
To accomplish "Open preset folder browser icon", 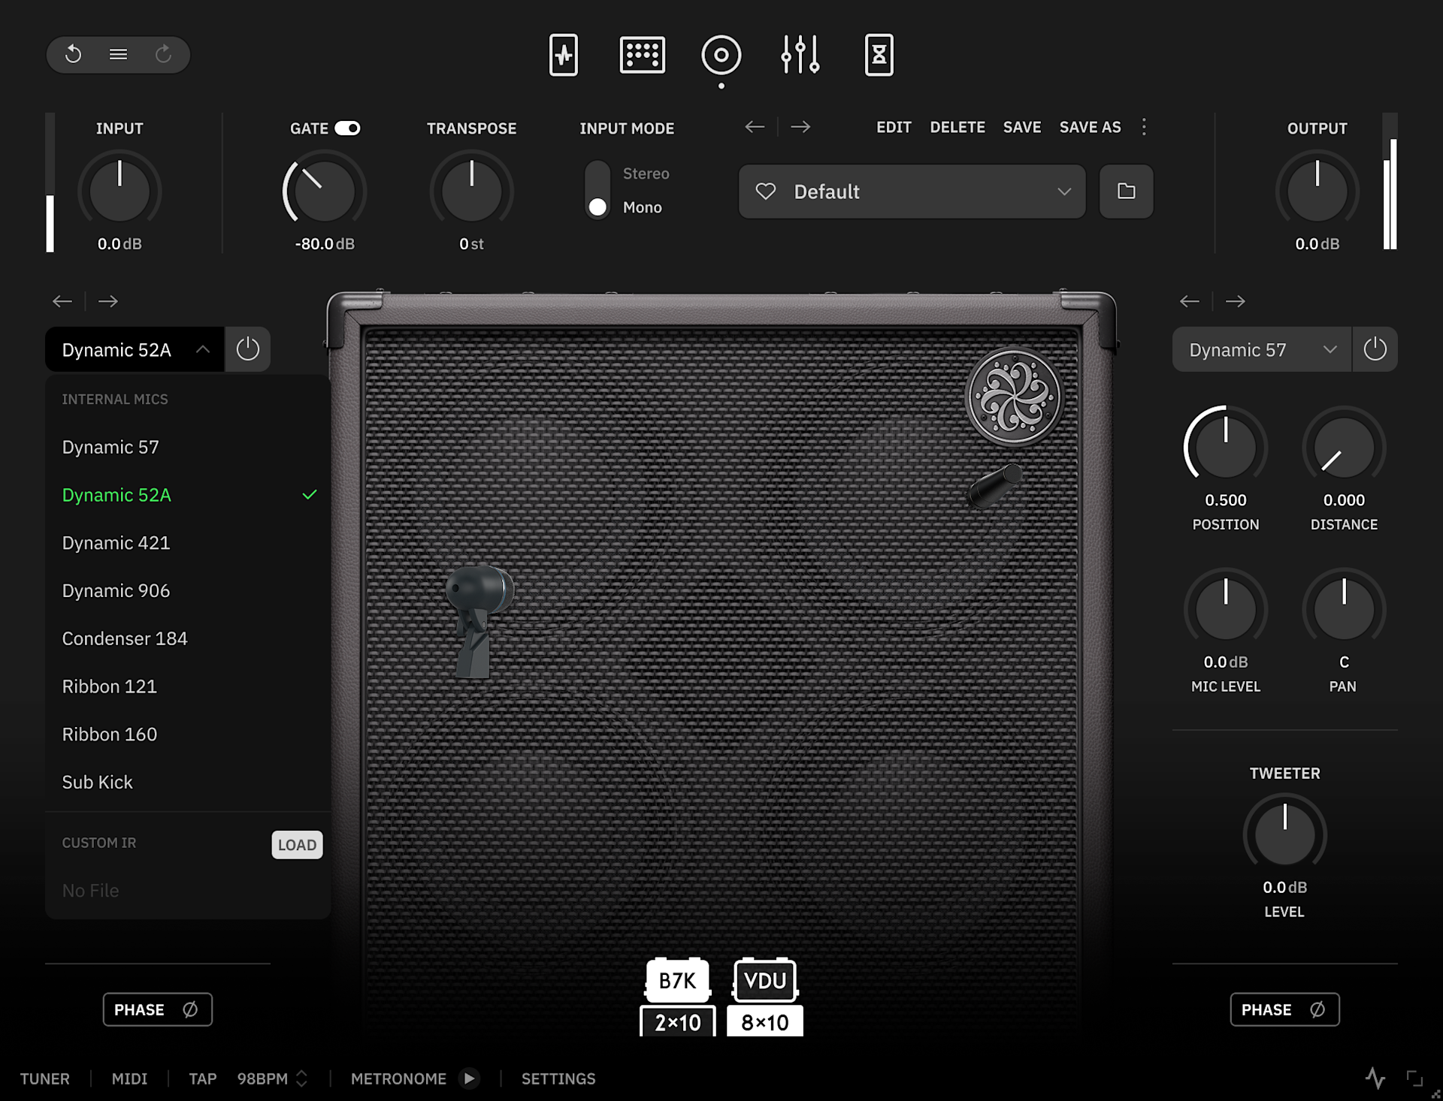I will click(x=1126, y=192).
